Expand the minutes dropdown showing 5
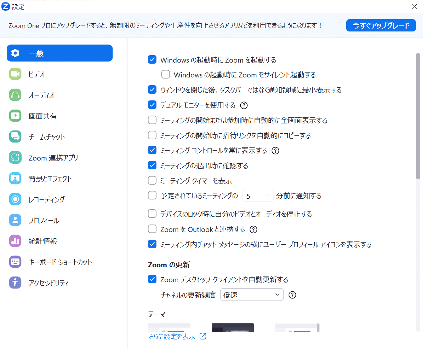This screenshot has width=423, height=349. (x=258, y=196)
